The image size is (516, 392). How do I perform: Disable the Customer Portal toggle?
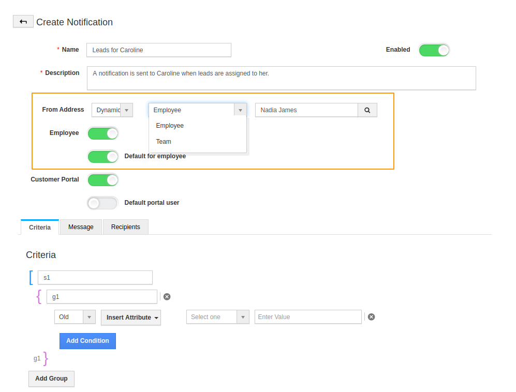[103, 180]
